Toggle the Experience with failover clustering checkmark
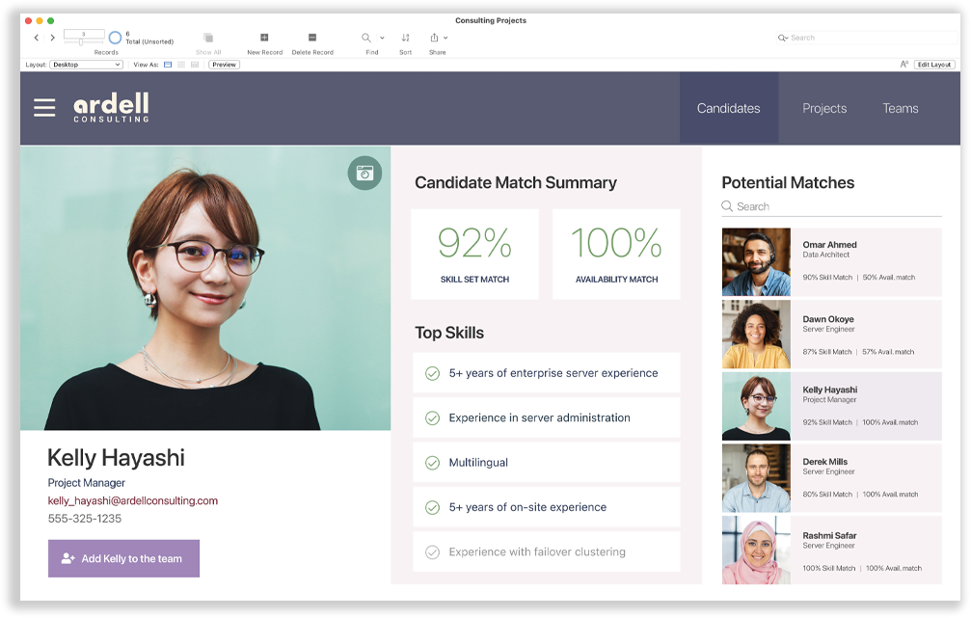The image size is (971, 618). [431, 551]
